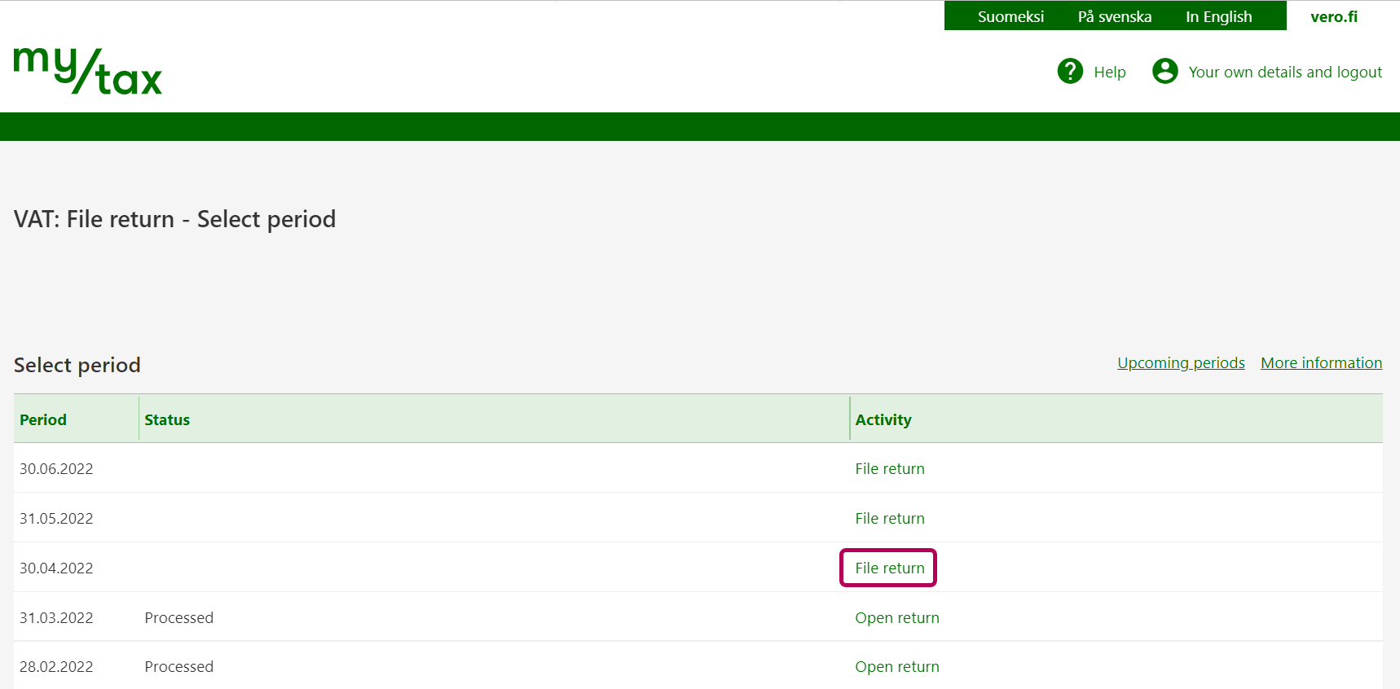Open the Upcoming periods link
The height and width of the screenshot is (689, 1400).
(1181, 363)
